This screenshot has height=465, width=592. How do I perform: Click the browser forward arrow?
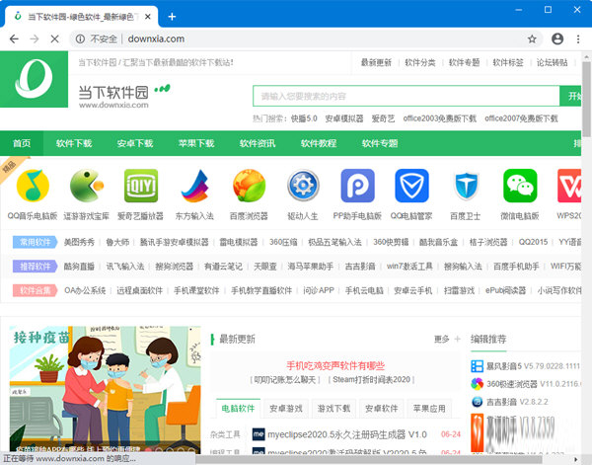35,39
